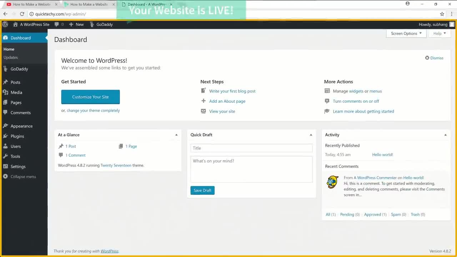Collapse the Activity widget
457x257 pixels.
445,135
